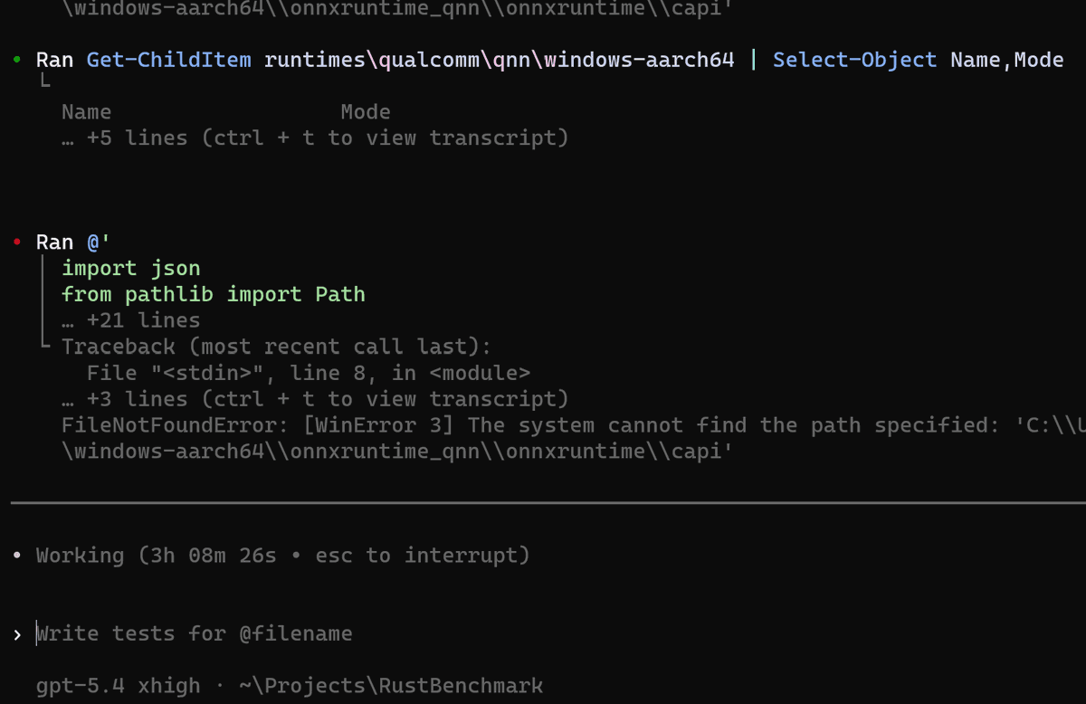Image resolution: width=1086 pixels, height=704 pixels.
Task: Click the pipe symbol before Select-Object
Action: pos(754,61)
